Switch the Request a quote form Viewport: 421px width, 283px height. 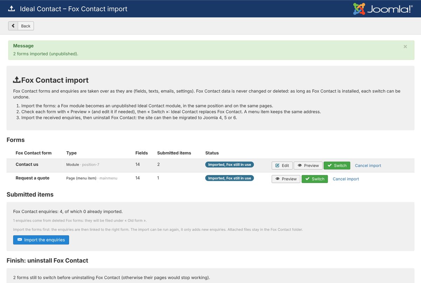click(315, 179)
